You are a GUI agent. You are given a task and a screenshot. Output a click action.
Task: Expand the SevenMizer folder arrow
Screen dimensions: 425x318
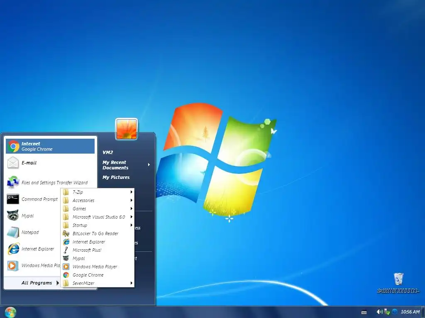132,283
